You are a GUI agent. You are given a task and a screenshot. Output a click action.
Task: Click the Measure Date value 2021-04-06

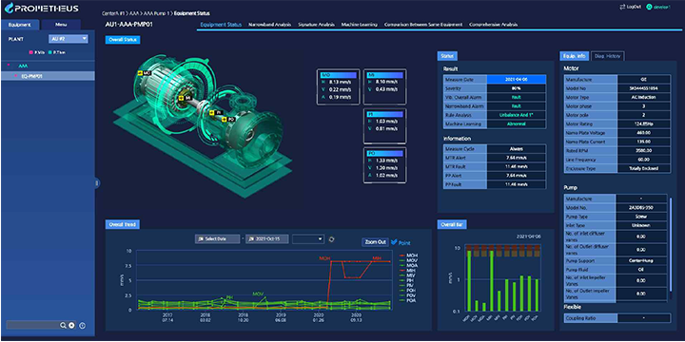click(517, 80)
